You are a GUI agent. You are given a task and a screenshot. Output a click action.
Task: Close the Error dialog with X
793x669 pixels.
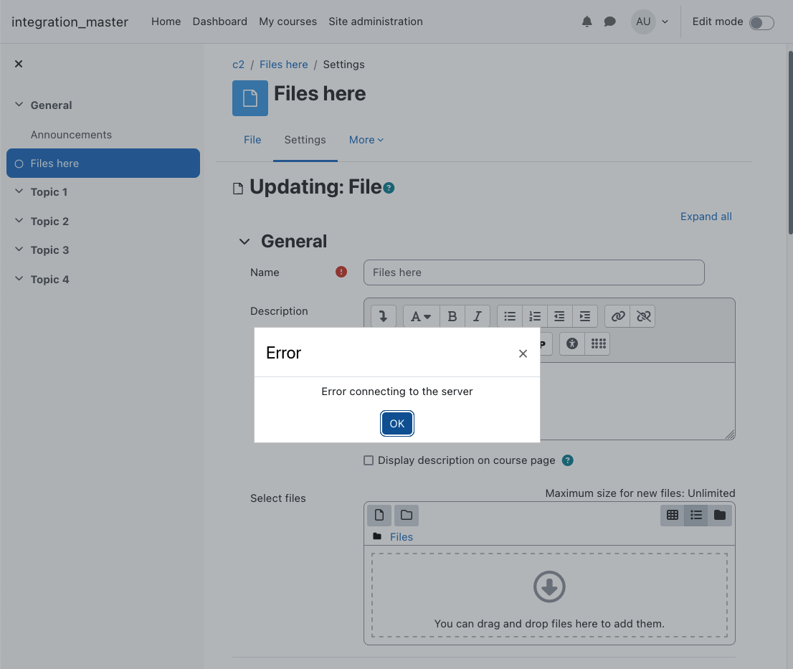[x=523, y=354]
